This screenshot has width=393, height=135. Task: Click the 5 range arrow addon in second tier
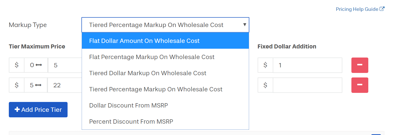(x=36, y=85)
